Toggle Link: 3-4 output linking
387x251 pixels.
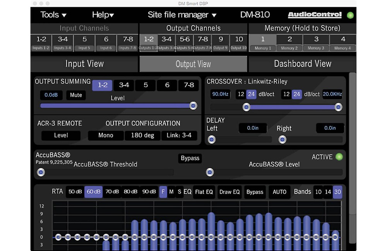click(x=179, y=136)
